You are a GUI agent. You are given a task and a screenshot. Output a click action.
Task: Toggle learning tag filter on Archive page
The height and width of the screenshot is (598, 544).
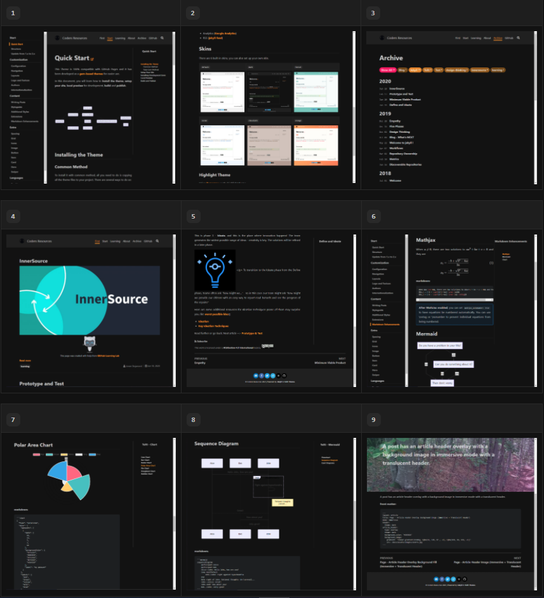coord(498,70)
